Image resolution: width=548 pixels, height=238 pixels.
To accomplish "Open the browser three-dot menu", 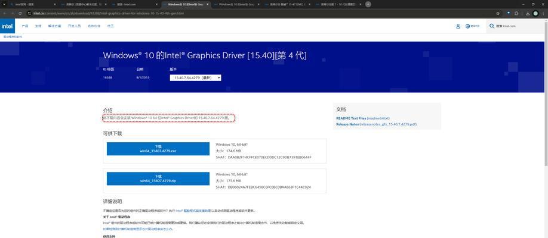I will (x=543, y=13).
